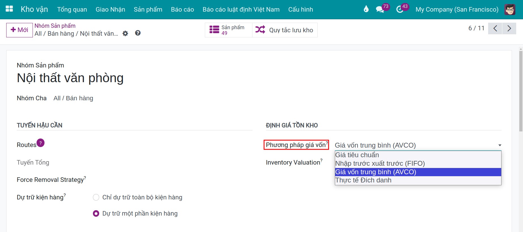This screenshot has height=232, width=523.
Task: Edit the Nội thất văn phòng name field
Action: coord(70,78)
